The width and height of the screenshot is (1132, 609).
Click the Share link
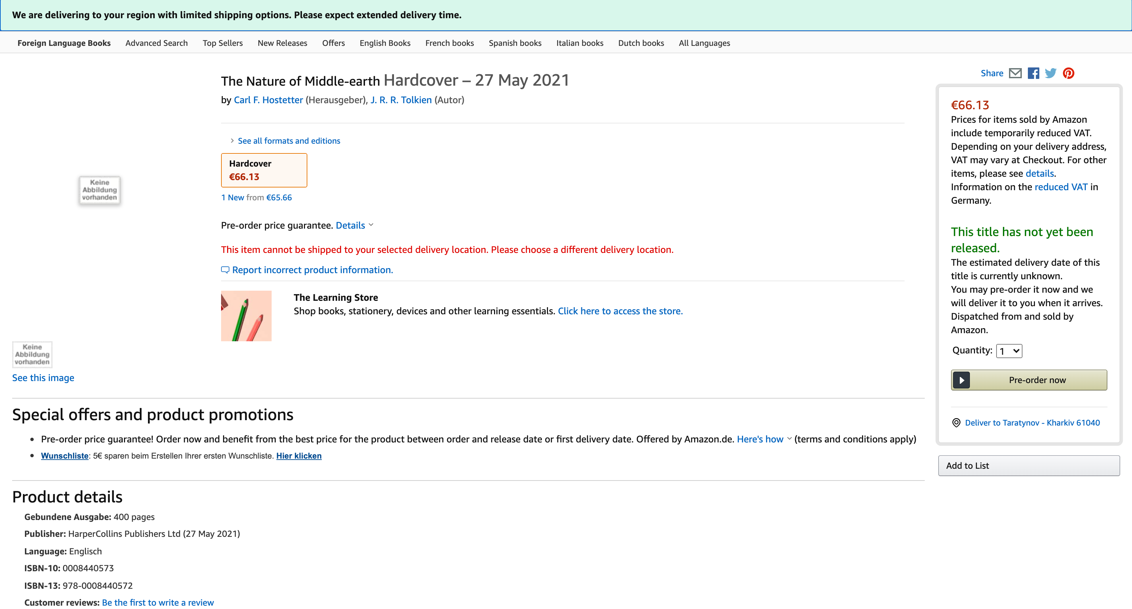point(992,73)
